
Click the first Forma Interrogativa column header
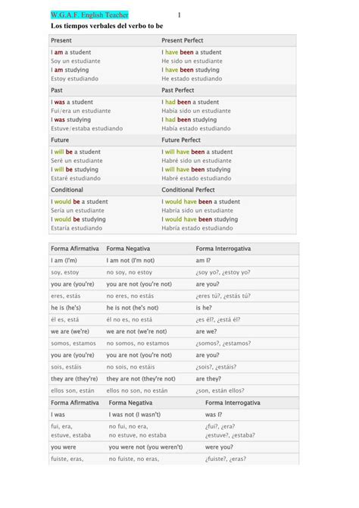pyautogui.click(x=223, y=249)
